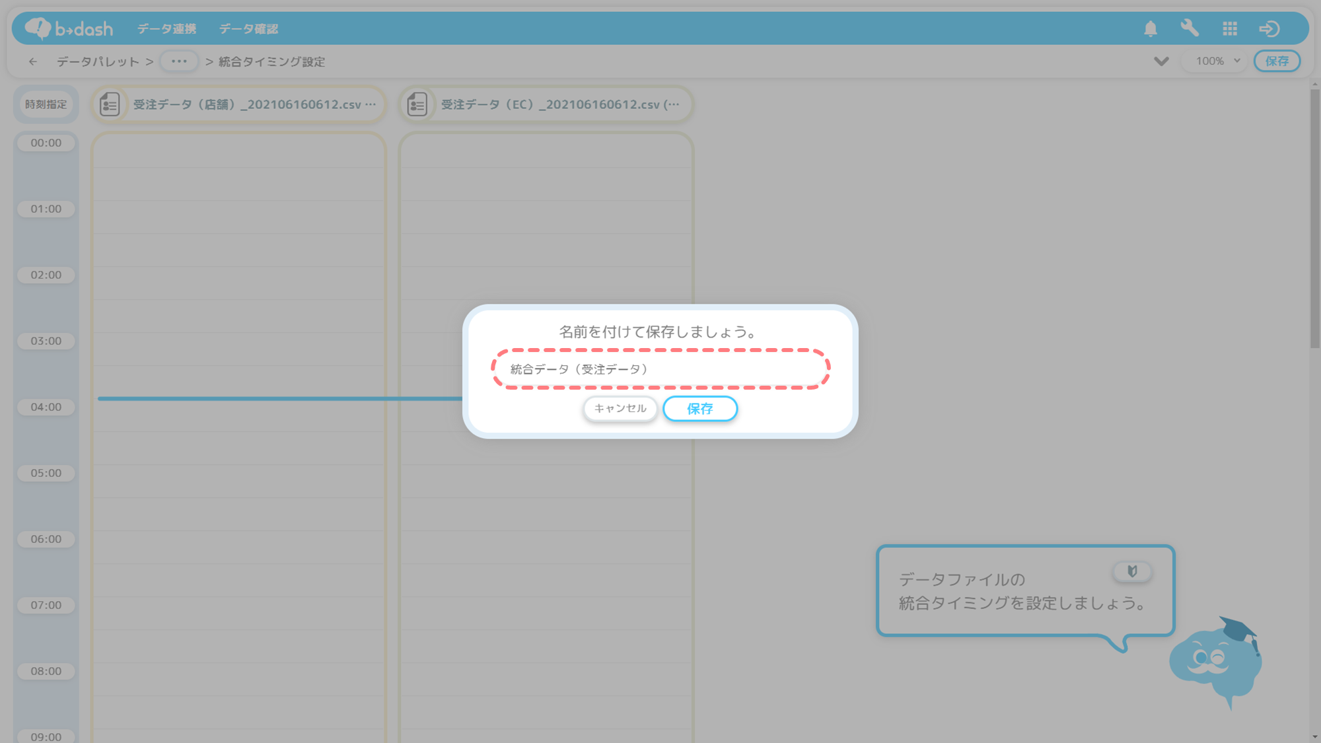This screenshot has height=743, width=1321.
Task: Click the 統合タイミング設定 breadcrumb text
Action: point(271,61)
